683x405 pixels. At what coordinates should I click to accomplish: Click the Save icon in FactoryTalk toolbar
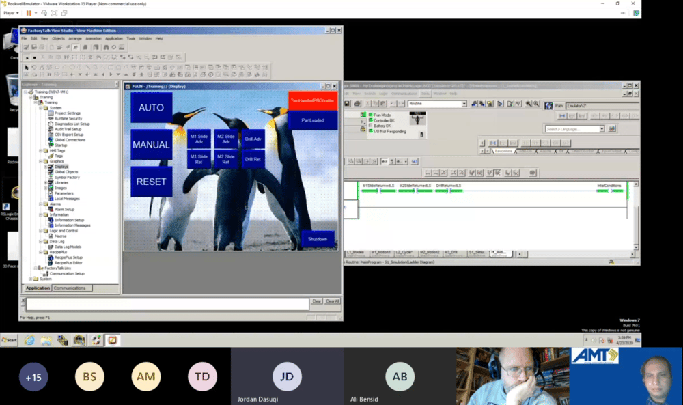point(34,47)
